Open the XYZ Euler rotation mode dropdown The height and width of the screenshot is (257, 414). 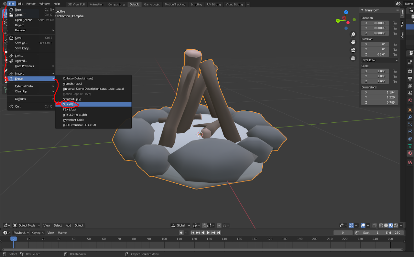point(380,60)
